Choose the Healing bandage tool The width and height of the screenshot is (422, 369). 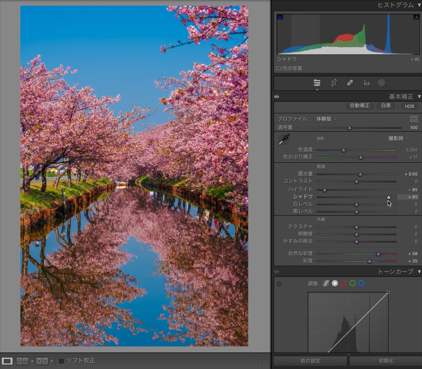[x=350, y=83]
